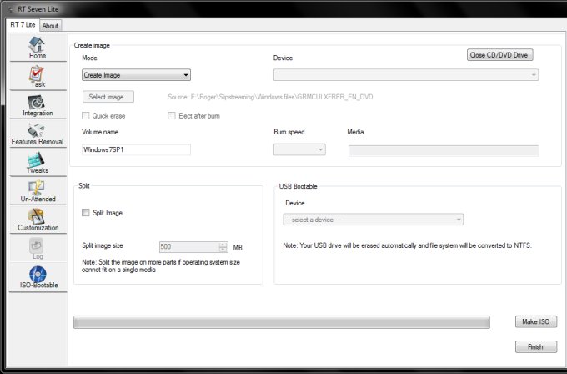Click the Make ISO button

click(x=536, y=321)
